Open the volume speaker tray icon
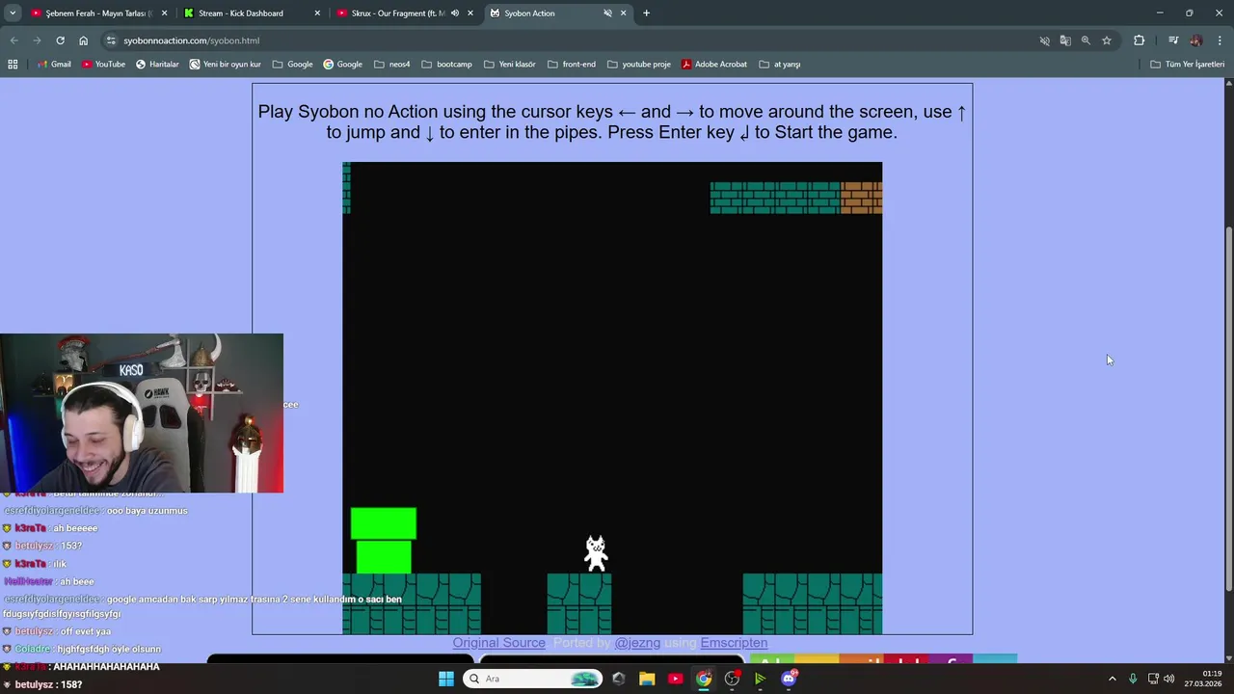1234x694 pixels. (1169, 679)
